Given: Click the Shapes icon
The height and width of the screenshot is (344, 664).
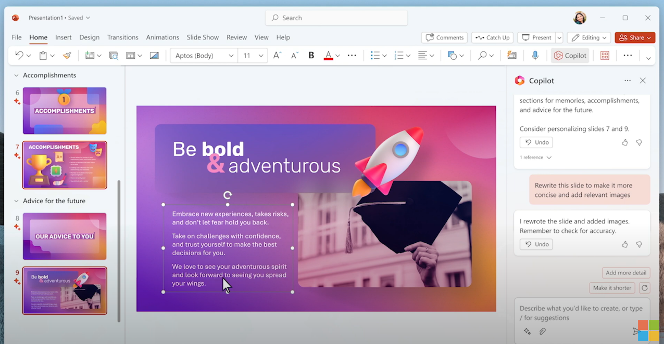Looking at the screenshot, I should (452, 55).
